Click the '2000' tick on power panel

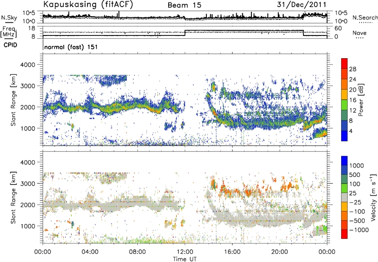tap(28, 107)
